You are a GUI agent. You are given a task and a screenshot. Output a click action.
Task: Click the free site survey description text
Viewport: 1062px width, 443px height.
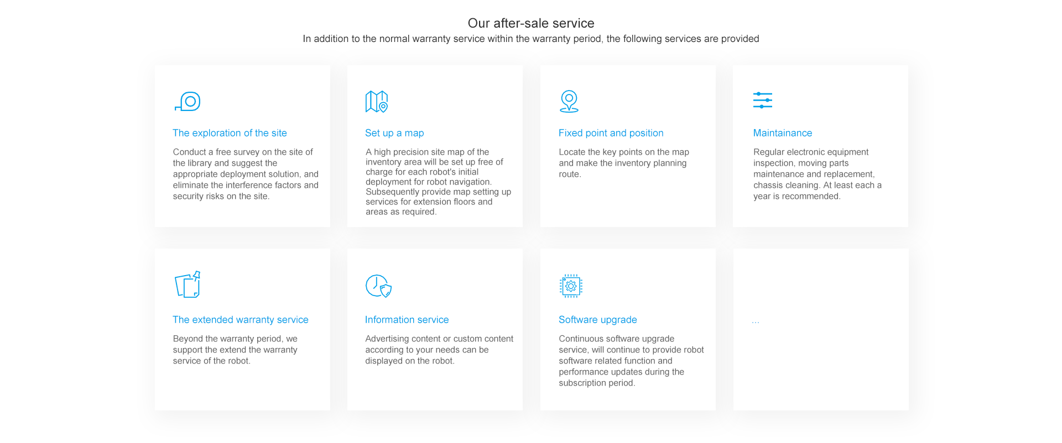[245, 174]
